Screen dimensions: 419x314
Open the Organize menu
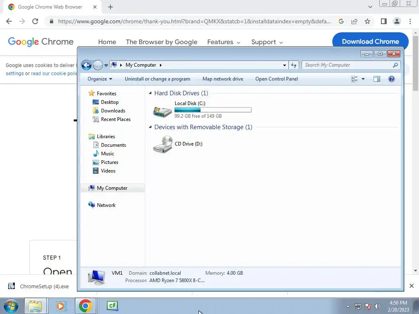click(100, 79)
